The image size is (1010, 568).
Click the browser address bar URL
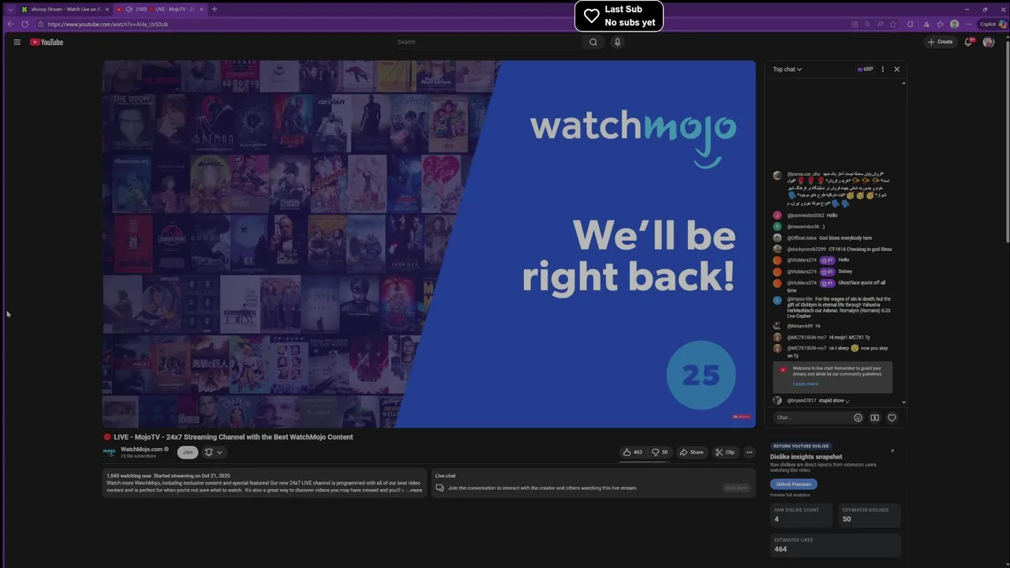pyautogui.click(x=108, y=24)
